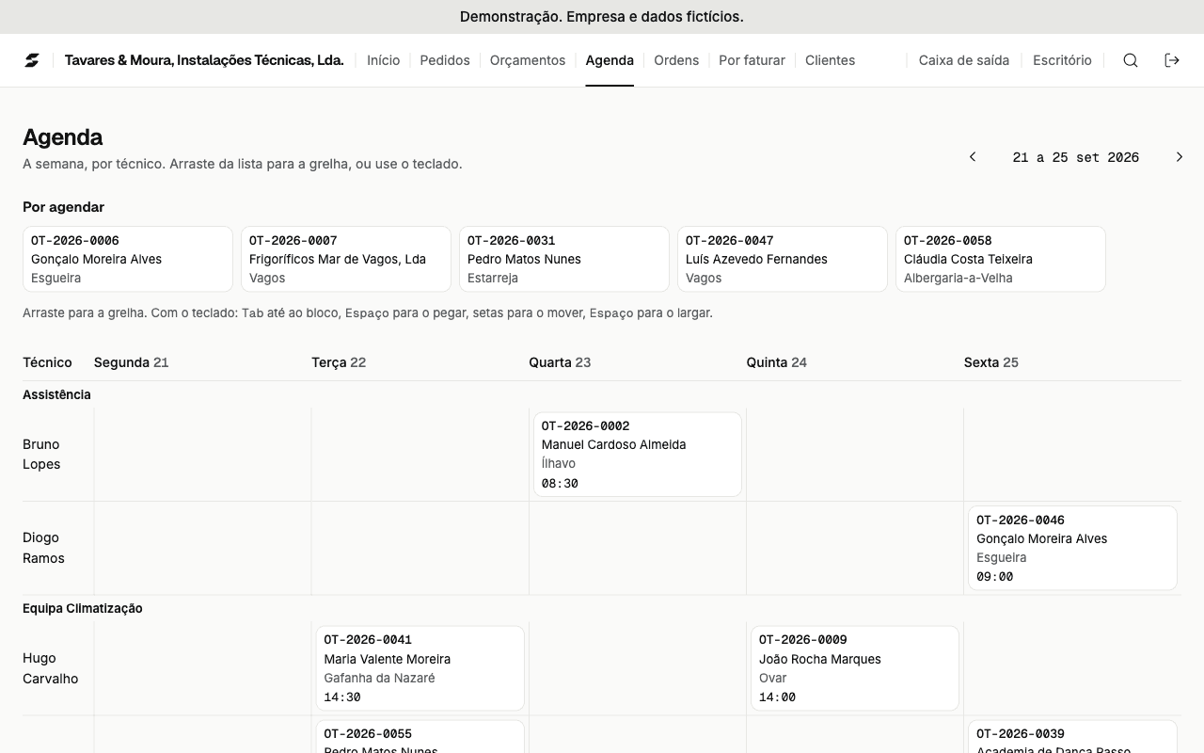Click the 'Por agendar' heading
This screenshot has width=1204, height=753.
coord(63,207)
